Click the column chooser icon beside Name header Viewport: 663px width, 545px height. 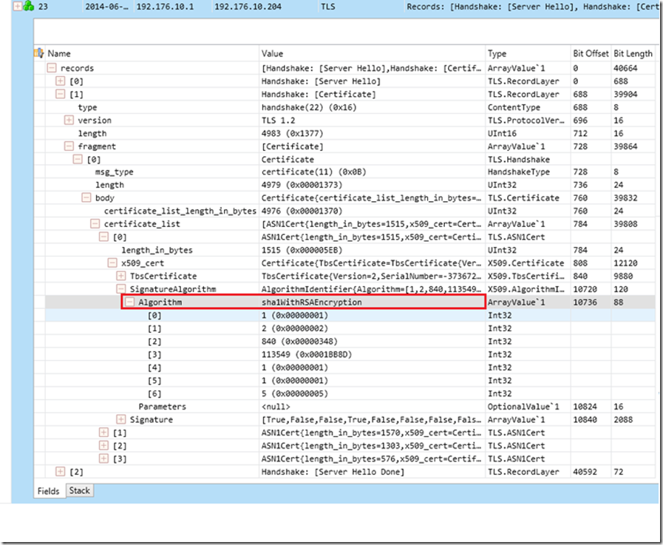pos(39,53)
